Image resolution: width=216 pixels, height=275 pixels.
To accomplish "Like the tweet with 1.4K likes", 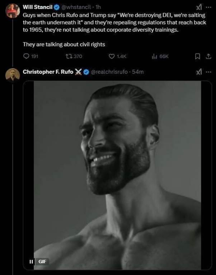I will click(112, 56).
